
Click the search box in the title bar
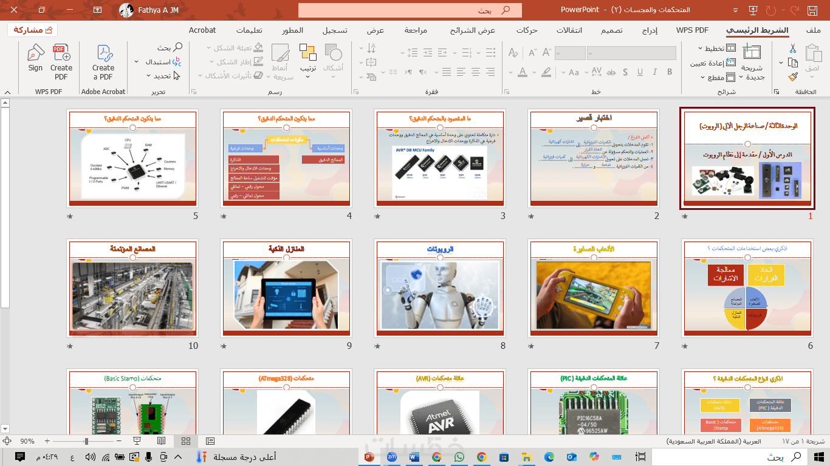click(410, 10)
